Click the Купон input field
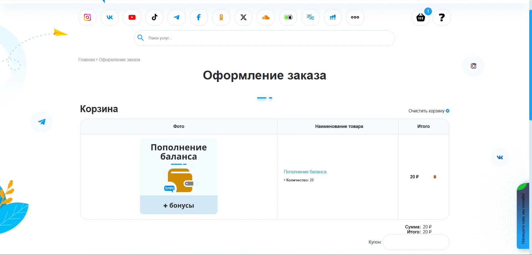Screen dimensions: 532x255 (x=416, y=242)
